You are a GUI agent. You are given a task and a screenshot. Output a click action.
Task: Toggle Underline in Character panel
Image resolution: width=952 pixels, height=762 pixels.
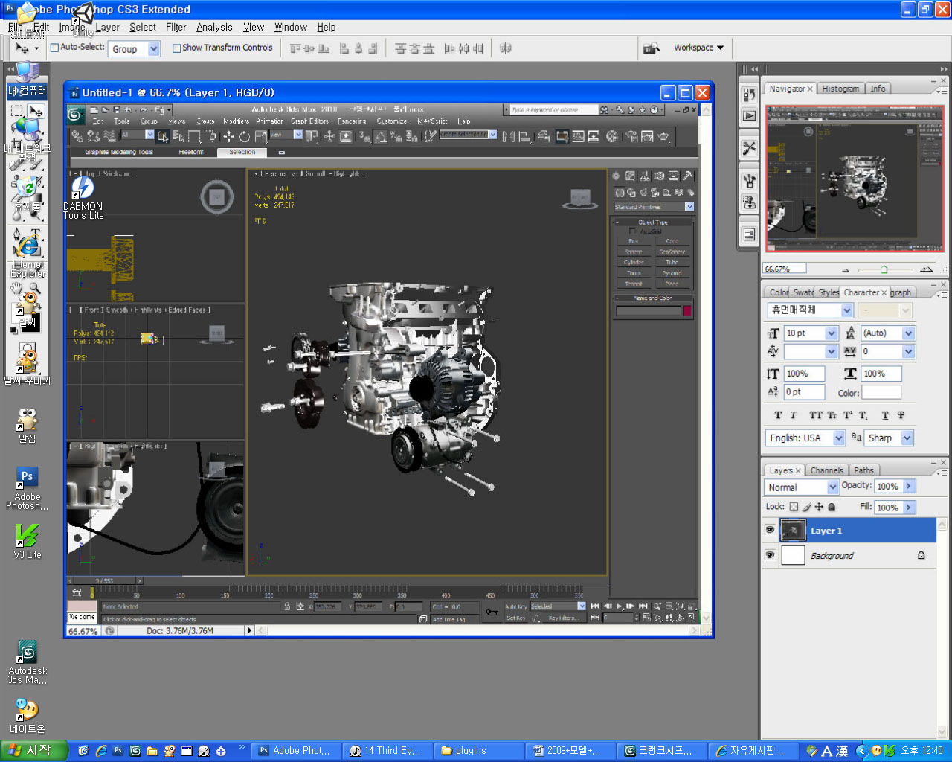[x=885, y=415]
